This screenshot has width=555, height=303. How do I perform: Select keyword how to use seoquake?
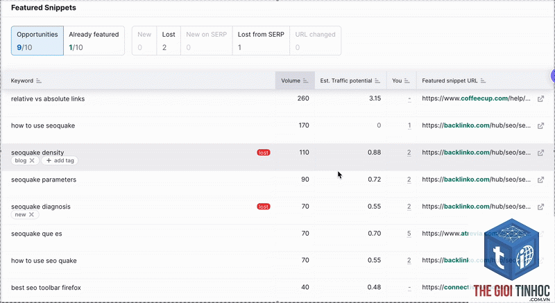[x=43, y=126]
